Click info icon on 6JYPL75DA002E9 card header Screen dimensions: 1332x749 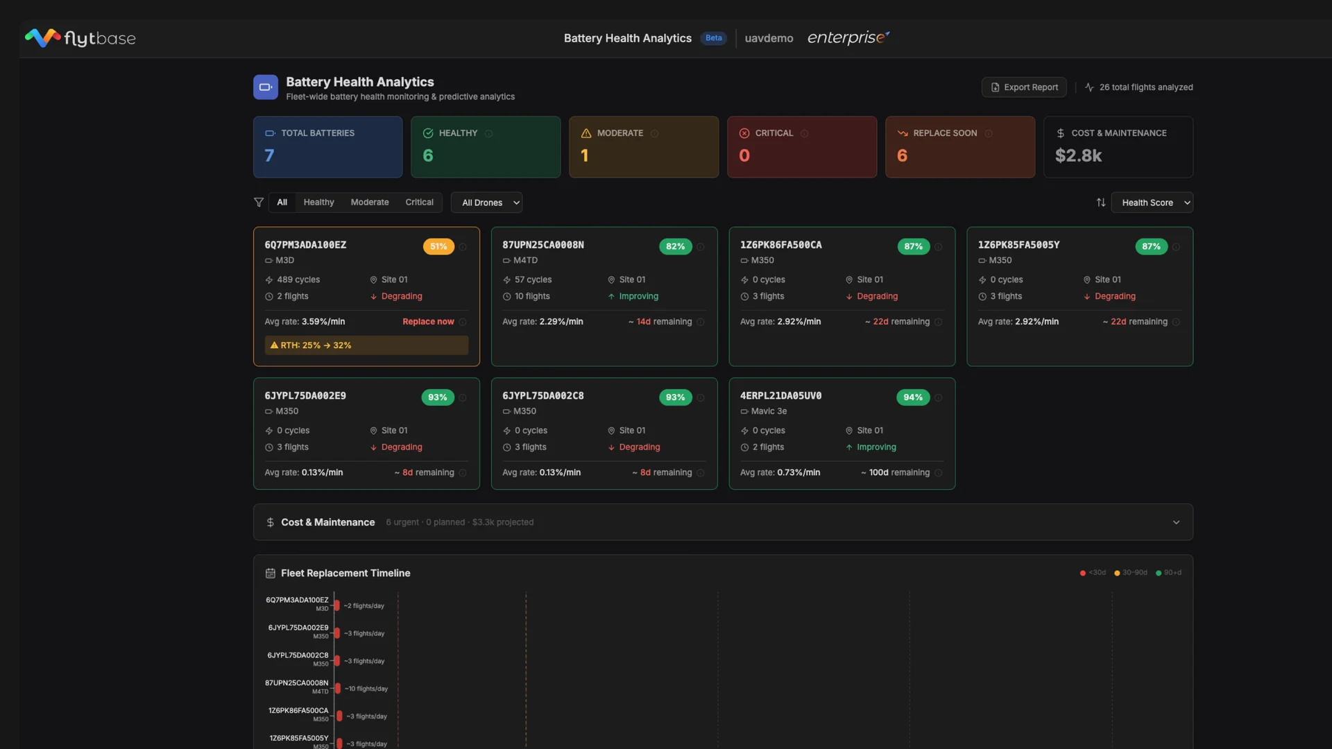[x=463, y=397]
